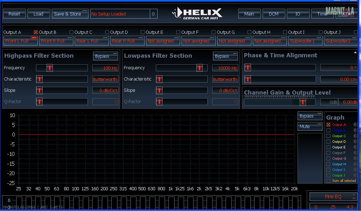
Task: Click the 0.00dB output level field
Action: (x=349, y=102)
